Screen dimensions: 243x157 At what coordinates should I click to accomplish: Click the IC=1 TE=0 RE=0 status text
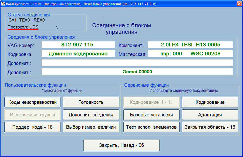[x=26, y=20]
